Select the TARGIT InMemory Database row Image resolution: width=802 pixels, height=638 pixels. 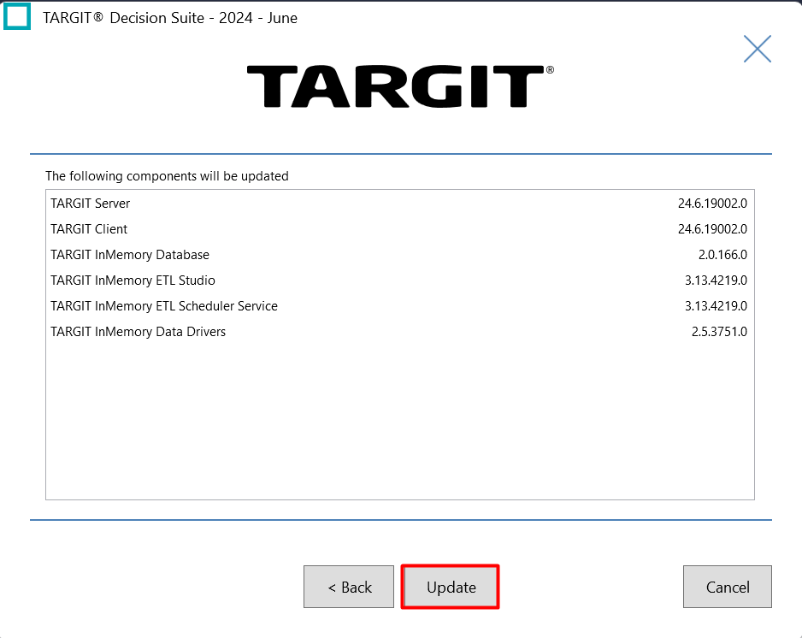click(x=399, y=254)
